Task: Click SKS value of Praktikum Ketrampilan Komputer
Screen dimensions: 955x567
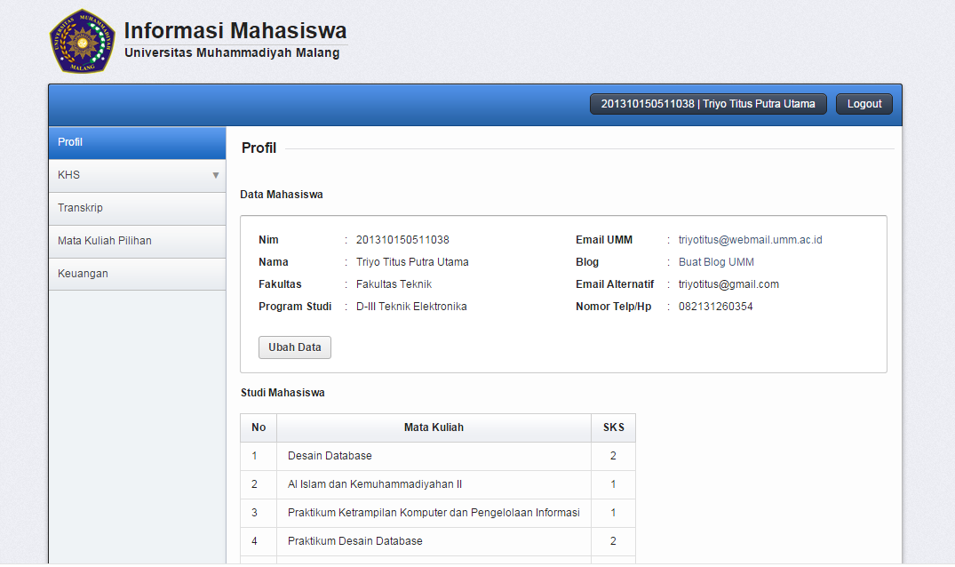Action: 613,513
